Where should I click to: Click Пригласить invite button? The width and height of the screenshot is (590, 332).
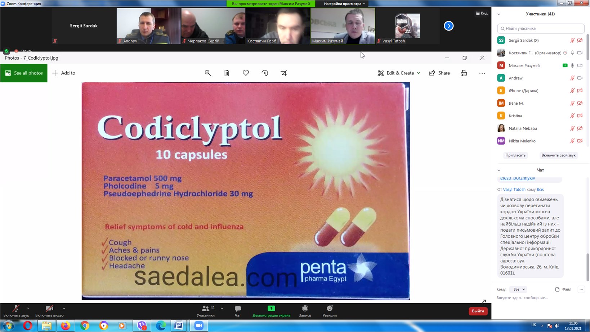click(515, 155)
